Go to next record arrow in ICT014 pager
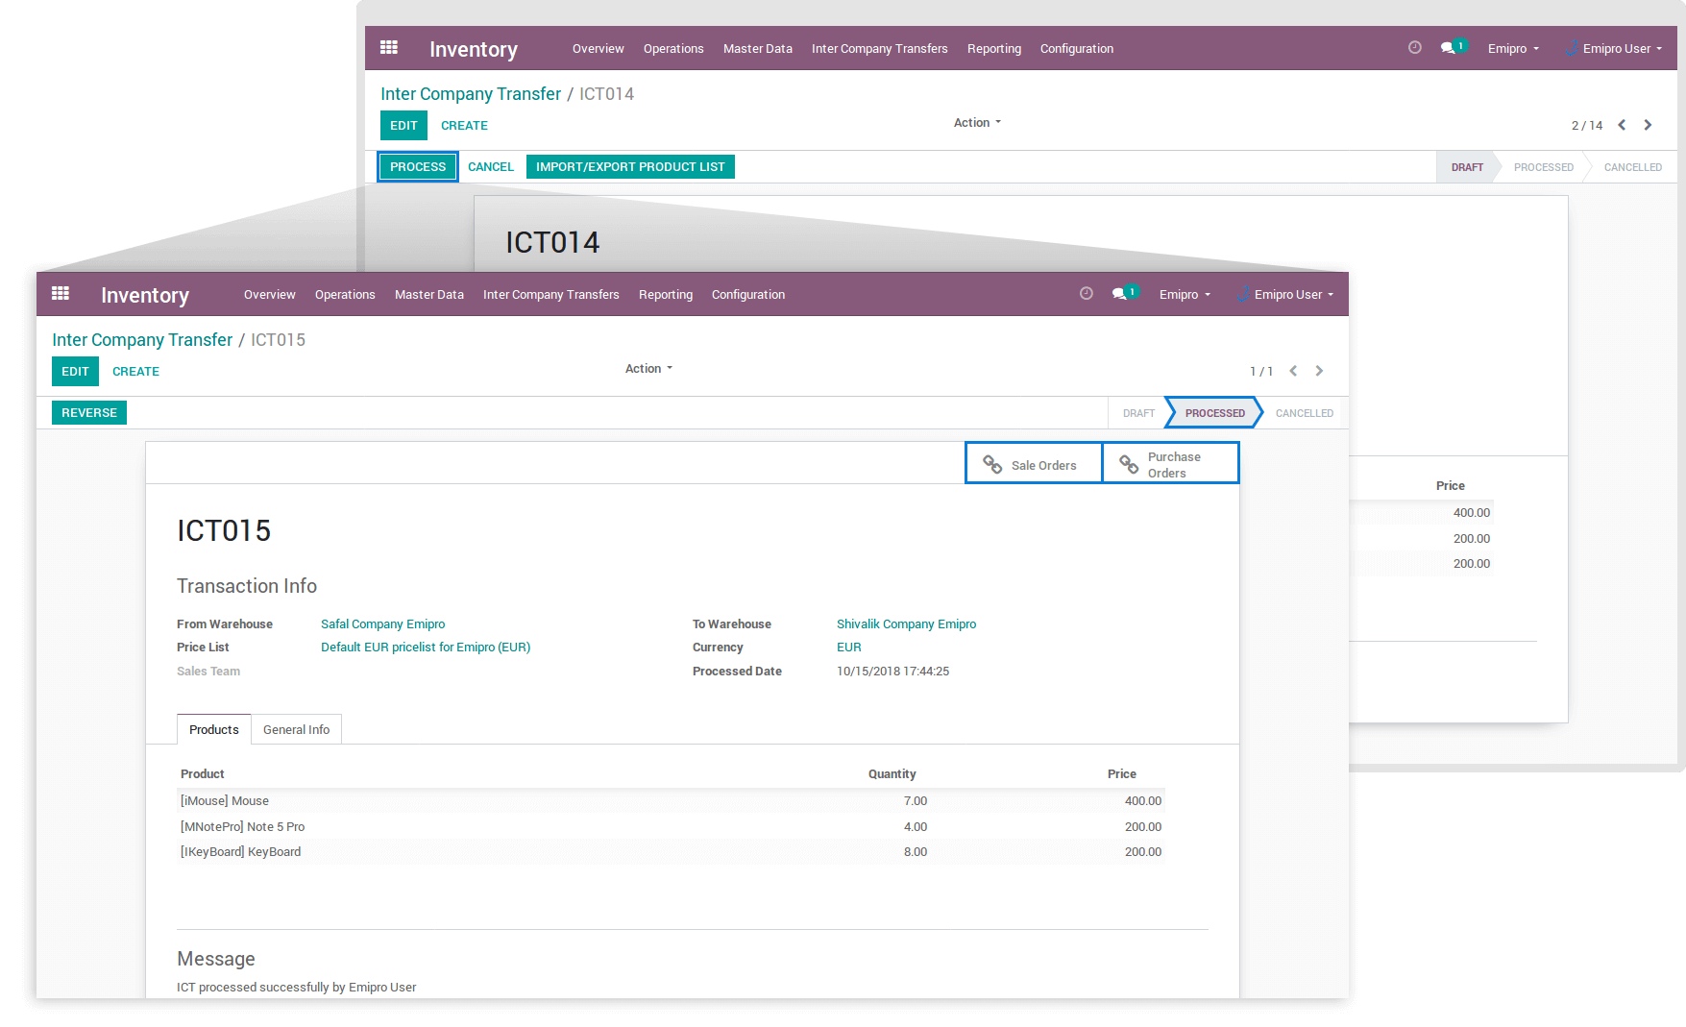The height and width of the screenshot is (1027, 1686). coord(1648,125)
